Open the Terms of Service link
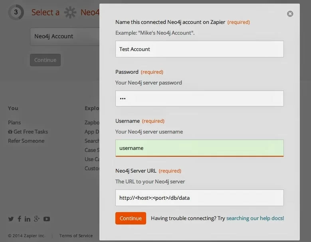 click(x=76, y=236)
